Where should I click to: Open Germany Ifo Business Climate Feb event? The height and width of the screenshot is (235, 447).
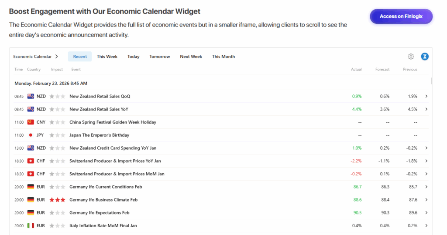tap(103, 200)
